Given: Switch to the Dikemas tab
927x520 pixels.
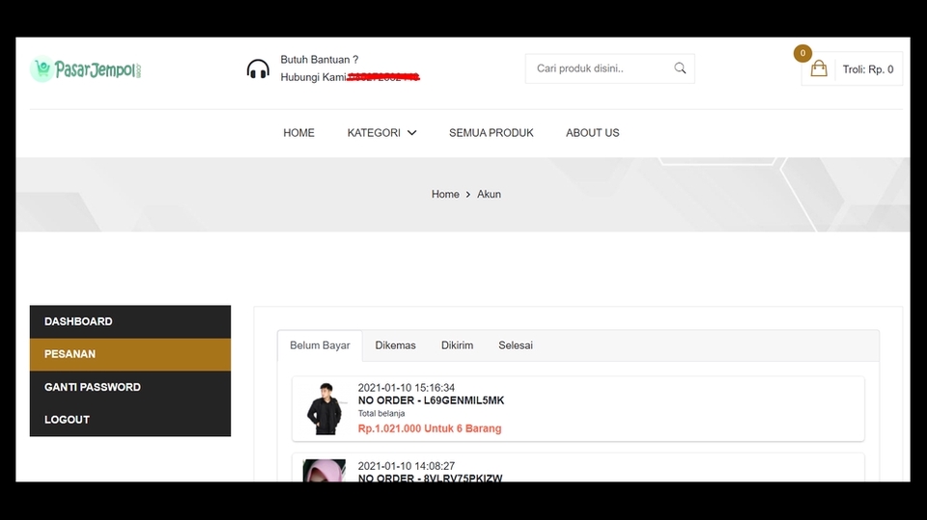Looking at the screenshot, I should (396, 345).
